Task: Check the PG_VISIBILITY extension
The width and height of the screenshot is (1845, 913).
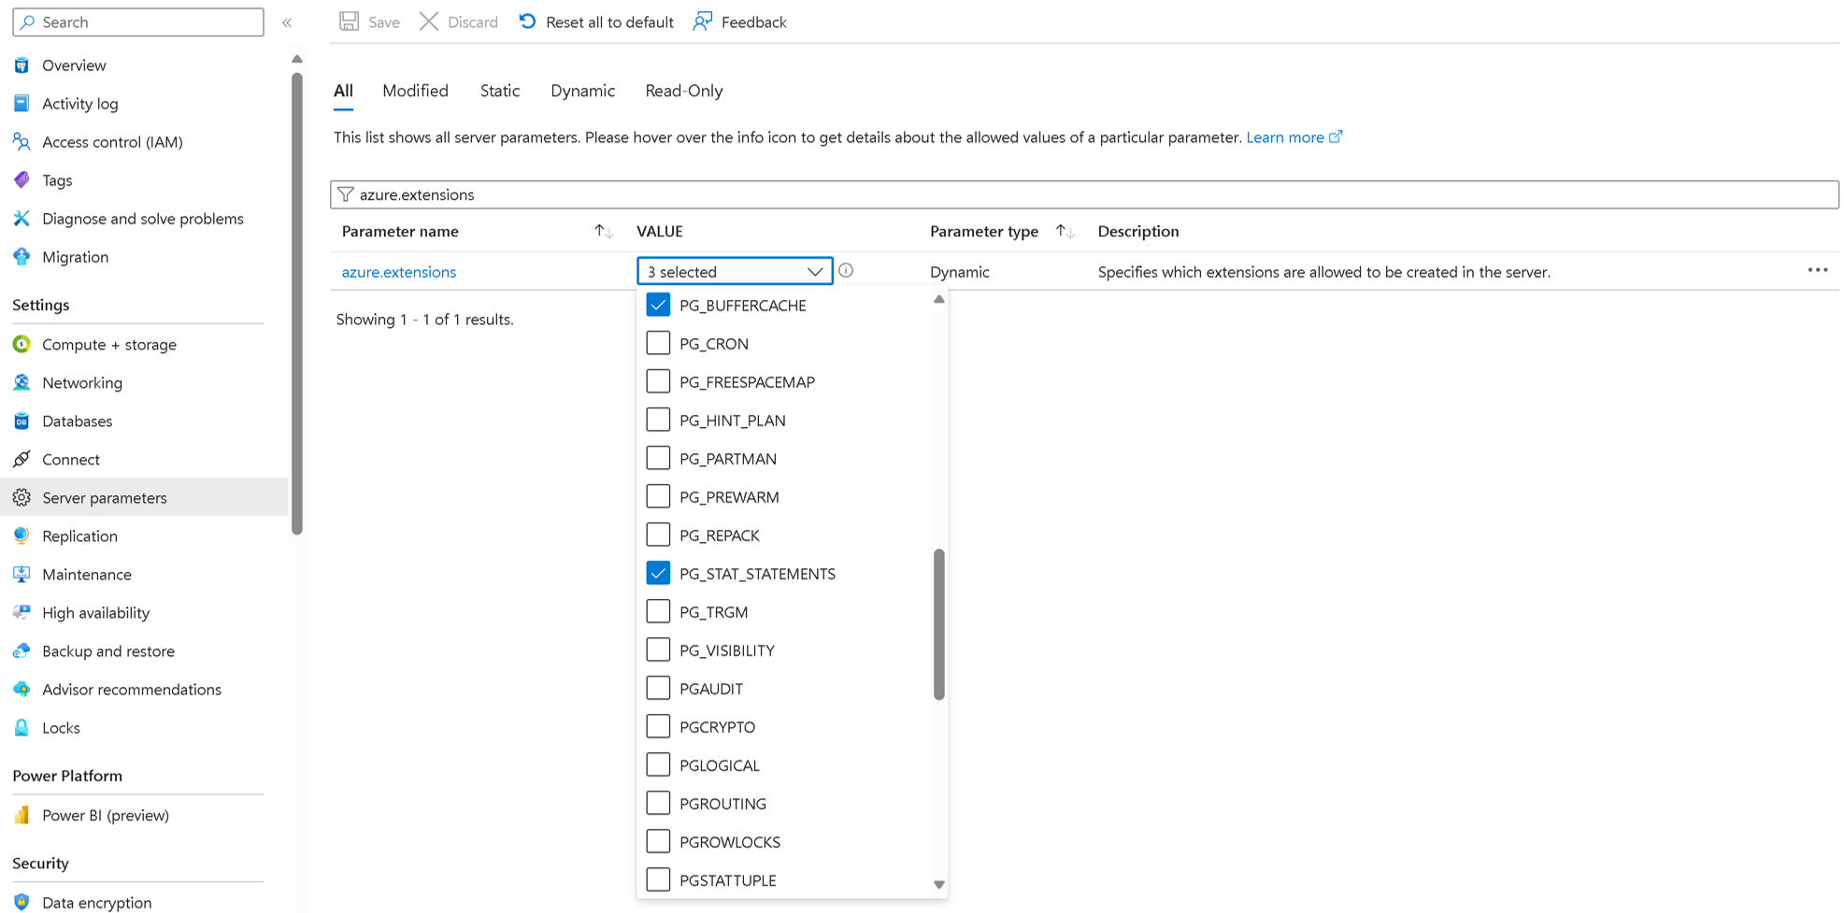Action: coord(658,650)
